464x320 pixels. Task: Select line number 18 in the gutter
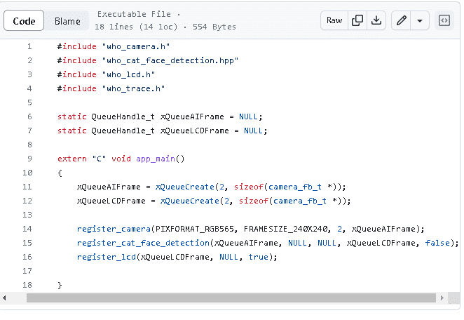27,285
